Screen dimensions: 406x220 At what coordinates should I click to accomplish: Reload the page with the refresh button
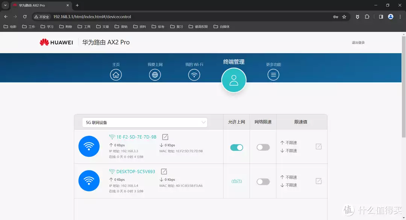(25, 17)
